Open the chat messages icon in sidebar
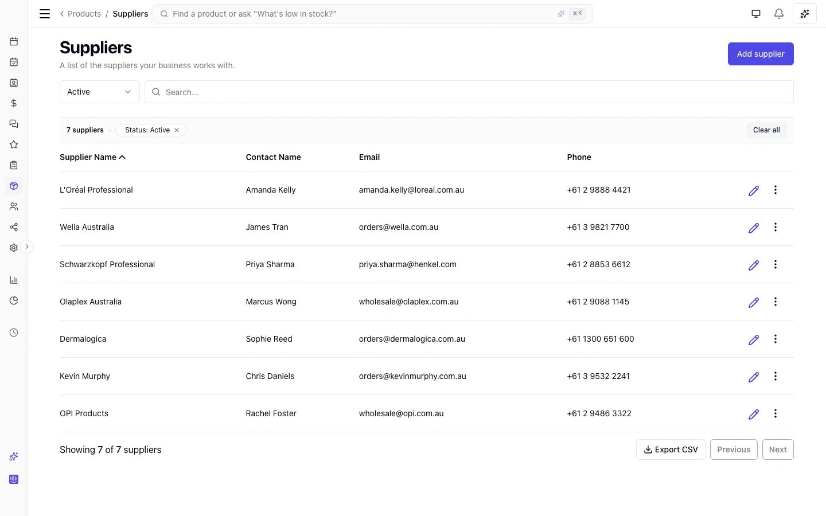 click(x=14, y=124)
